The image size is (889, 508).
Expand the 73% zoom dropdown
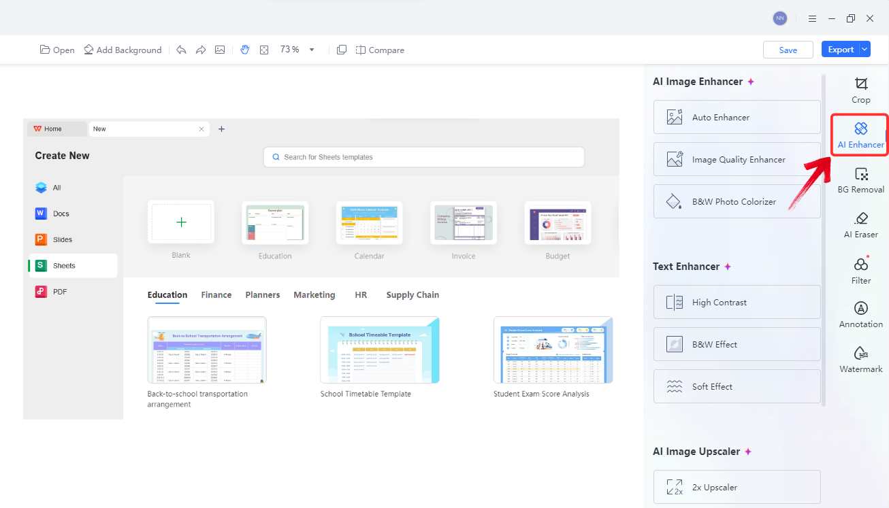point(312,50)
